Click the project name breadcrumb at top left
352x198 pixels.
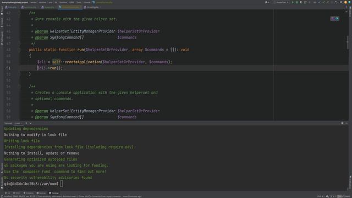15,2
